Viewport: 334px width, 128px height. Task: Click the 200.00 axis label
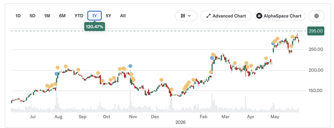(316, 70)
